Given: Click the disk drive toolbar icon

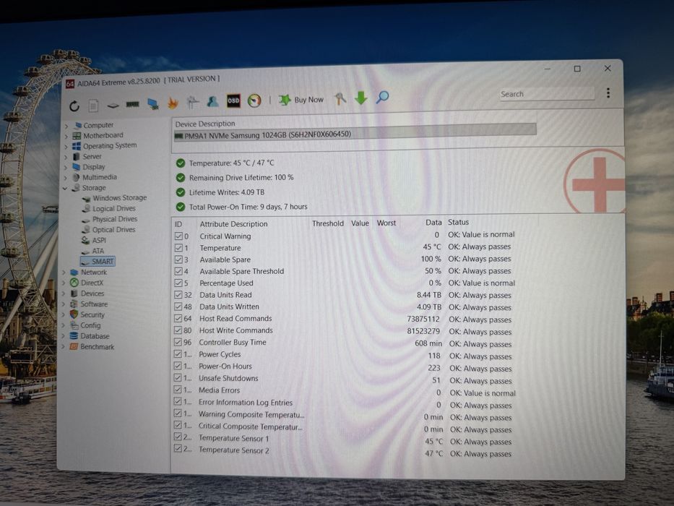Looking at the screenshot, I should pos(113,105).
